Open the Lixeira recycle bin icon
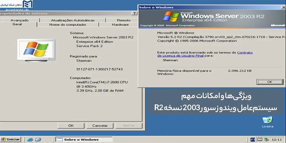286x143 pixels. pyautogui.click(x=268, y=122)
